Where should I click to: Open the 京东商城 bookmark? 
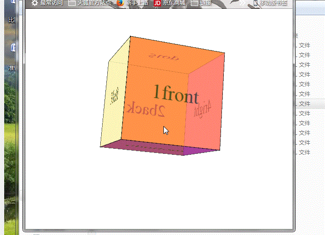pos(174,3)
